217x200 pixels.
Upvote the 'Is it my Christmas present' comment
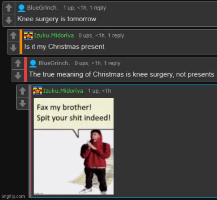tap(13, 35)
